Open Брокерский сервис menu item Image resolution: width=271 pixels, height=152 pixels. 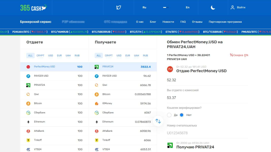tap(36, 22)
